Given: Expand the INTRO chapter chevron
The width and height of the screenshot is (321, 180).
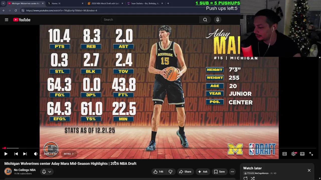Looking at the screenshot, I should tap(73, 154).
